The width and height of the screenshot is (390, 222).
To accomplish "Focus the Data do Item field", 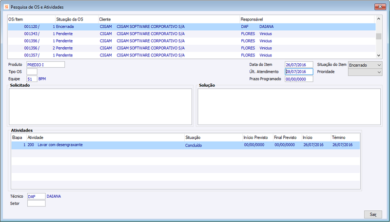I will [299, 65].
